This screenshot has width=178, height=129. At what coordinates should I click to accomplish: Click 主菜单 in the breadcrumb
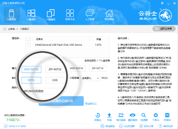click(11, 29)
